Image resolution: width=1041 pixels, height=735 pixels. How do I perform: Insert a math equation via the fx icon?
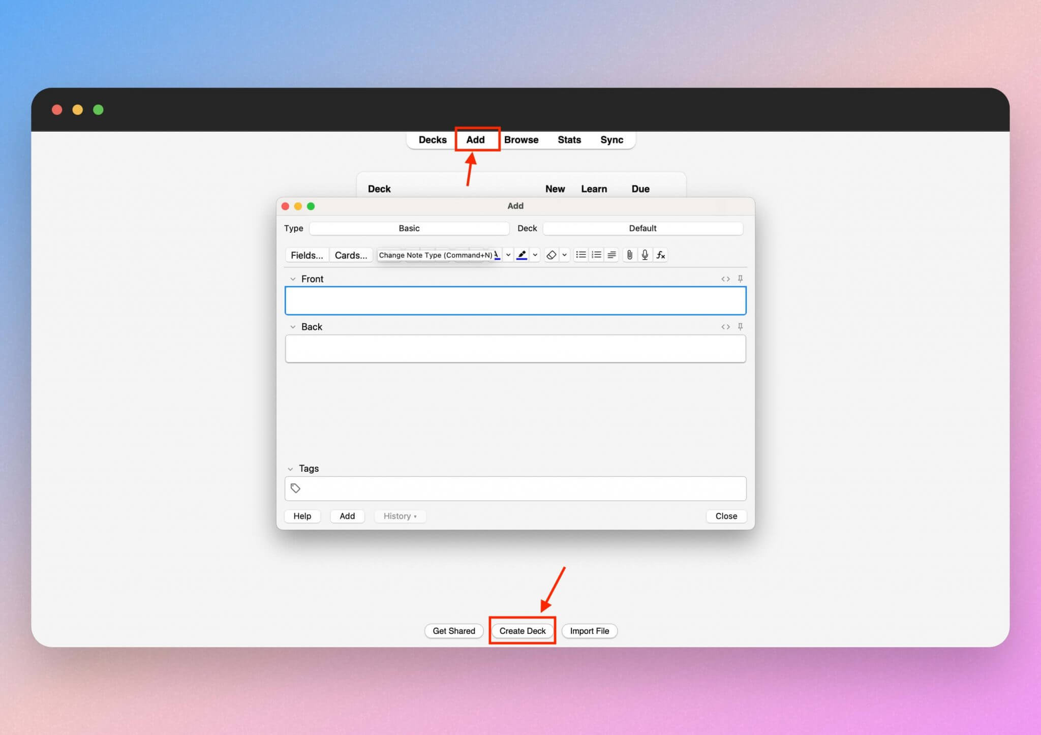(x=660, y=255)
